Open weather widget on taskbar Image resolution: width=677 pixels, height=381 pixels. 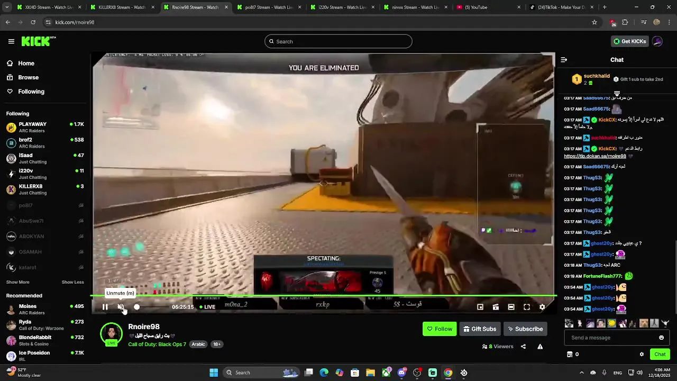(23, 373)
